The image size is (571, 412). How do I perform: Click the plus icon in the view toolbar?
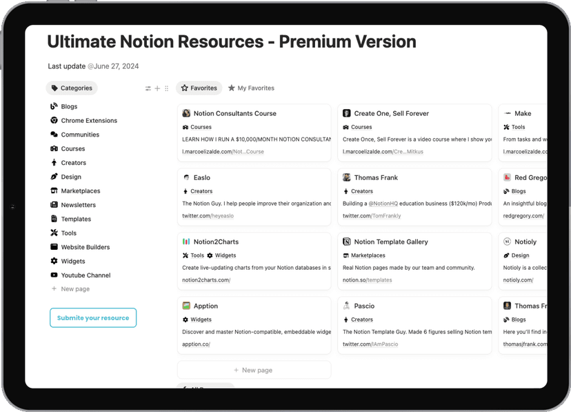(156, 88)
